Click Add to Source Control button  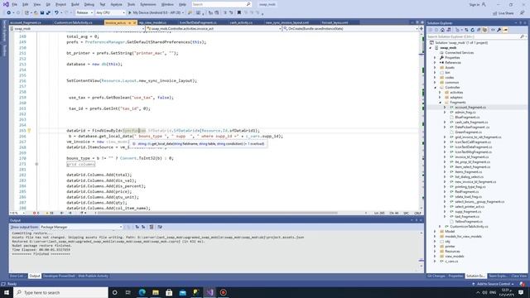(x=493, y=284)
